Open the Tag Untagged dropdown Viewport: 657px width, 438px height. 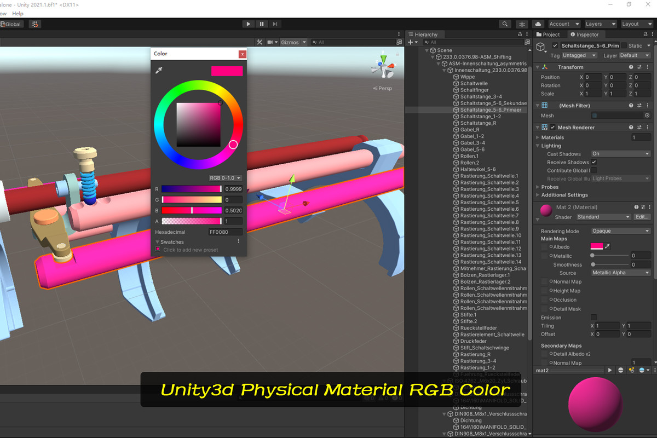pos(578,55)
